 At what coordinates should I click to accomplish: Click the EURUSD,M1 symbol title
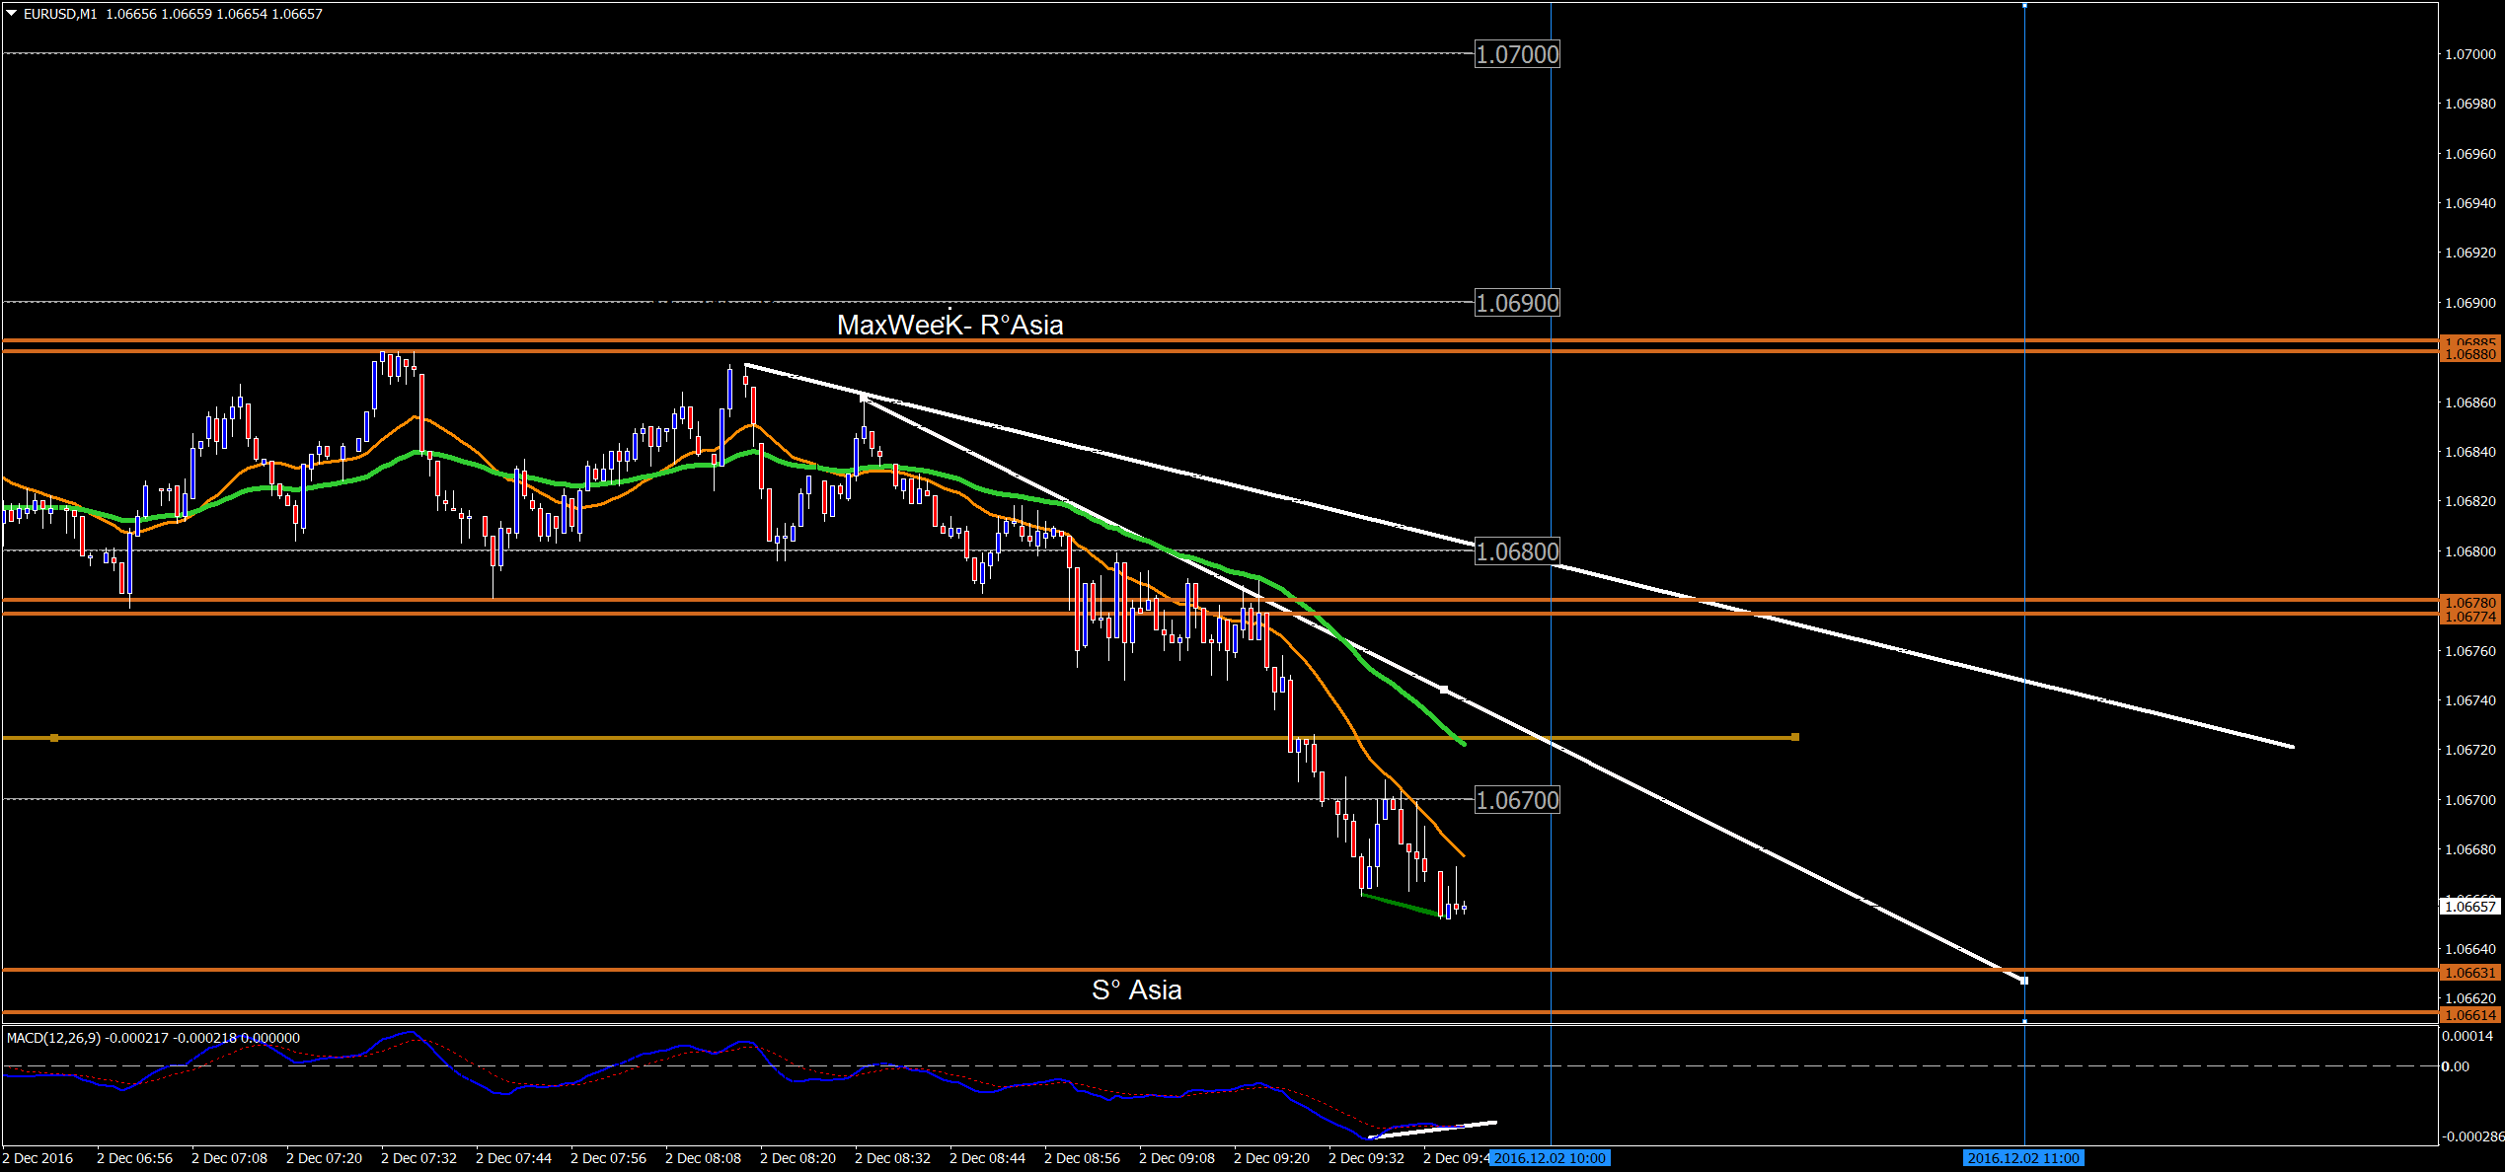60,14
